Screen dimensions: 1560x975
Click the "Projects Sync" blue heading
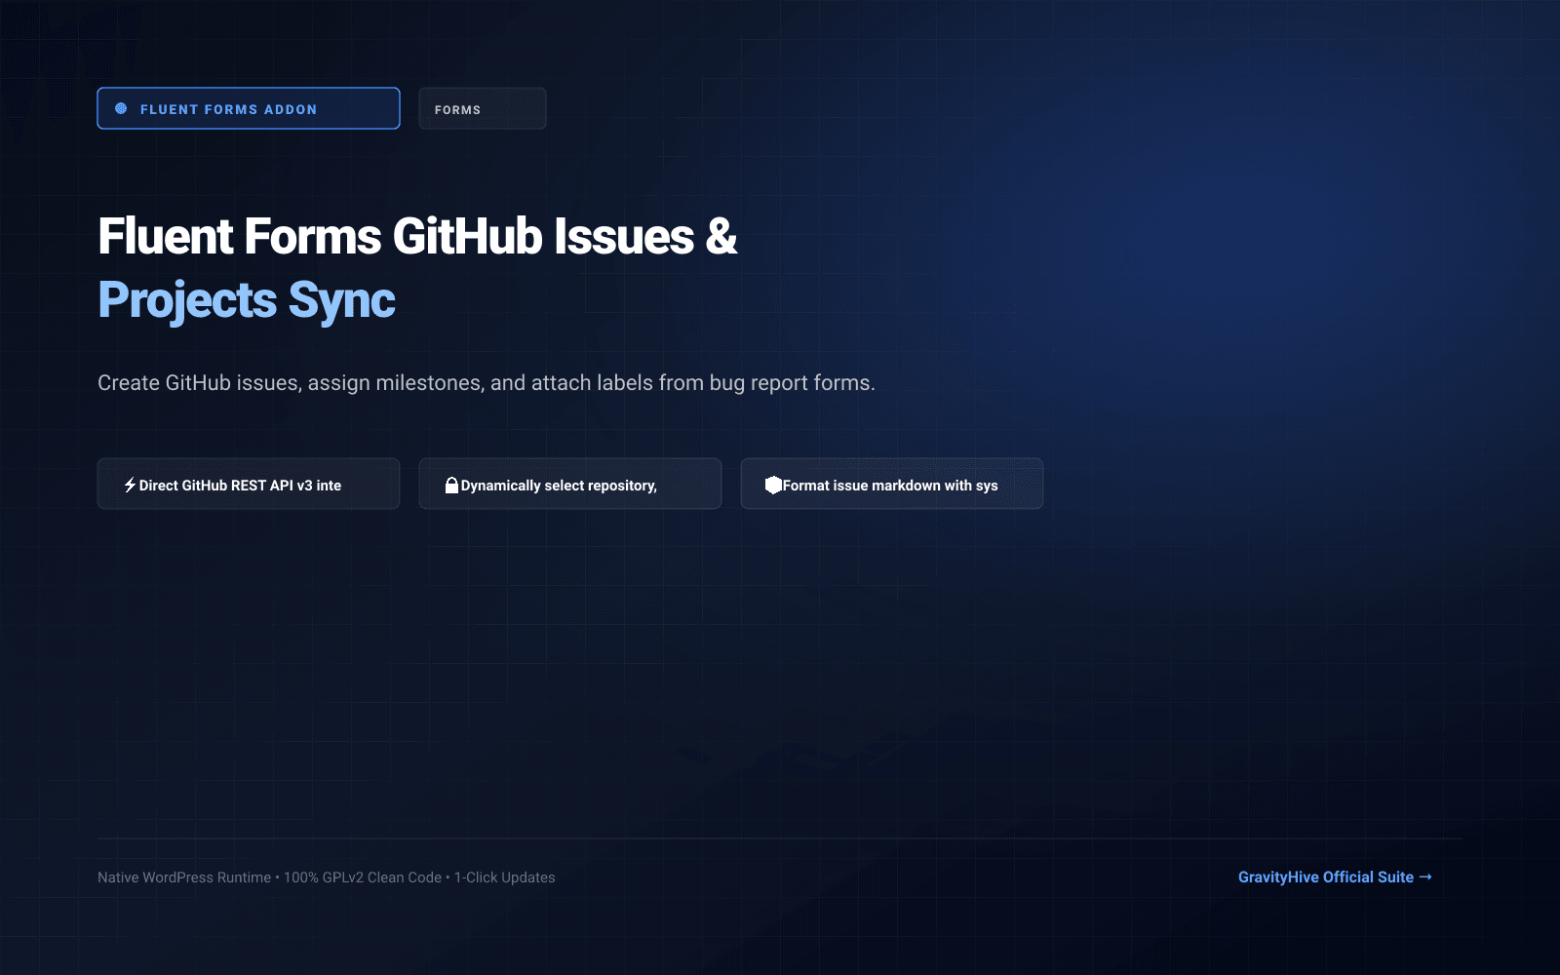pyautogui.click(x=247, y=300)
